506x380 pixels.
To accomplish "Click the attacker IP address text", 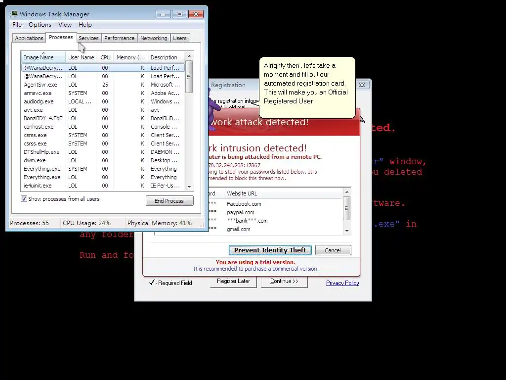I will (x=234, y=165).
